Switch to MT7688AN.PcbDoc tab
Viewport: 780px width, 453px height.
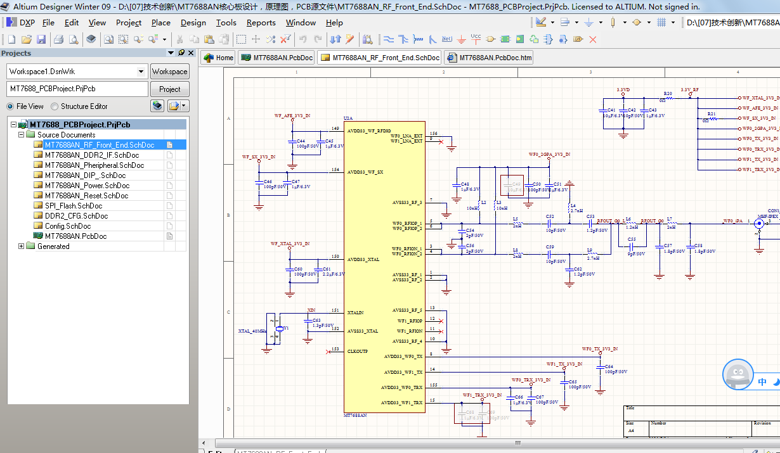point(276,58)
